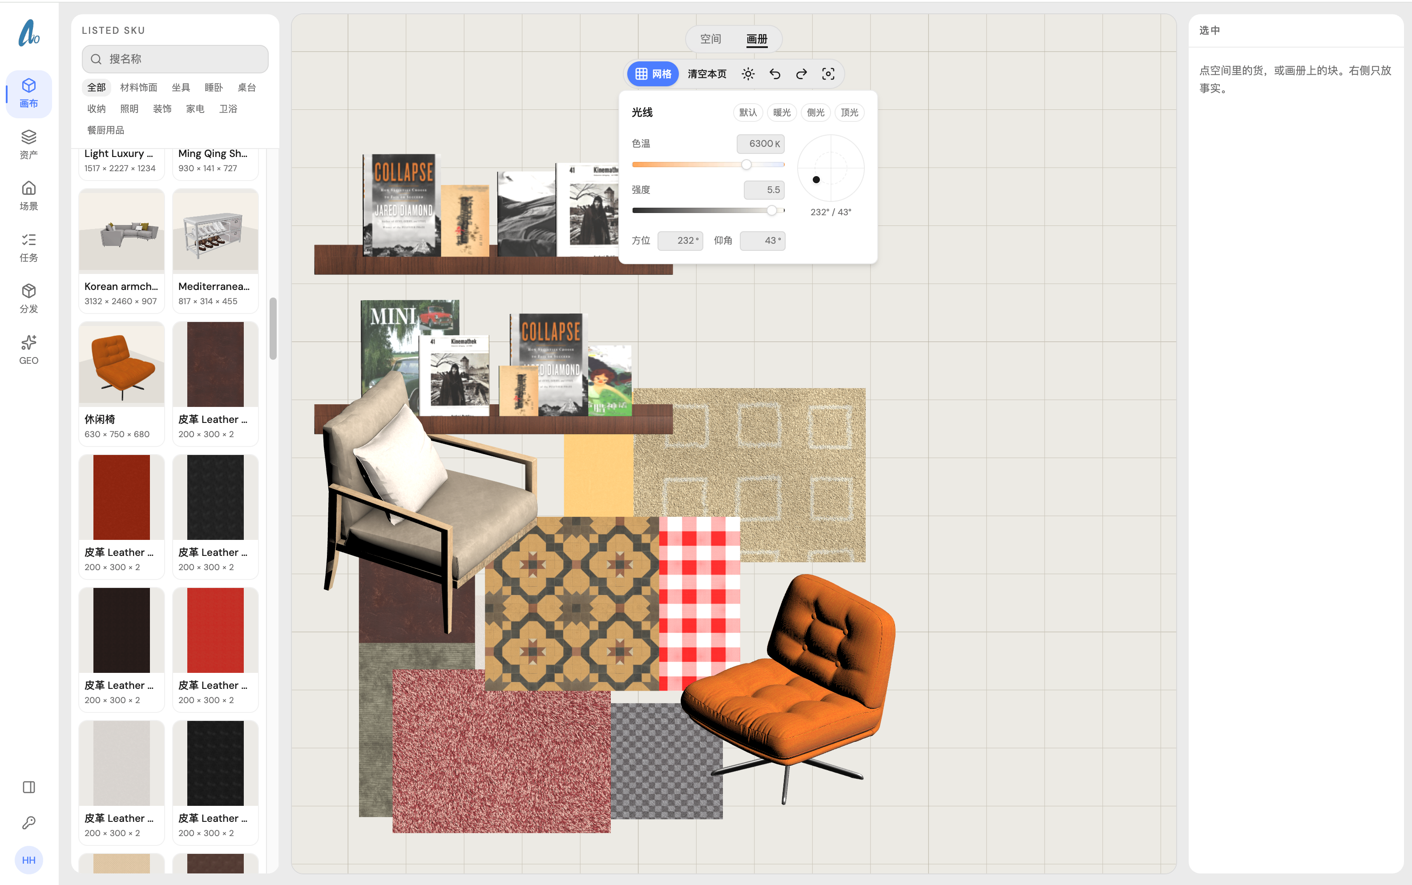The image size is (1412, 885).
Task: Select the bright red Leather swatch card
Action: 215,650
